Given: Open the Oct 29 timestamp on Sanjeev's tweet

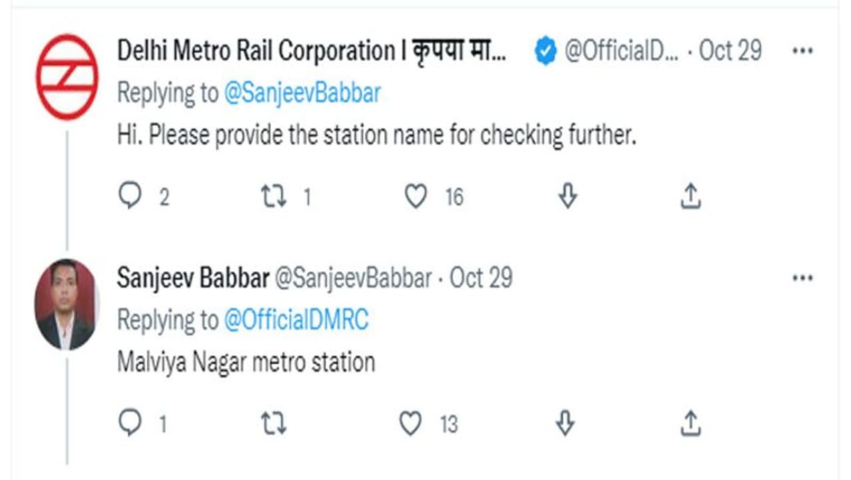Looking at the screenshot, I should 481,278.
